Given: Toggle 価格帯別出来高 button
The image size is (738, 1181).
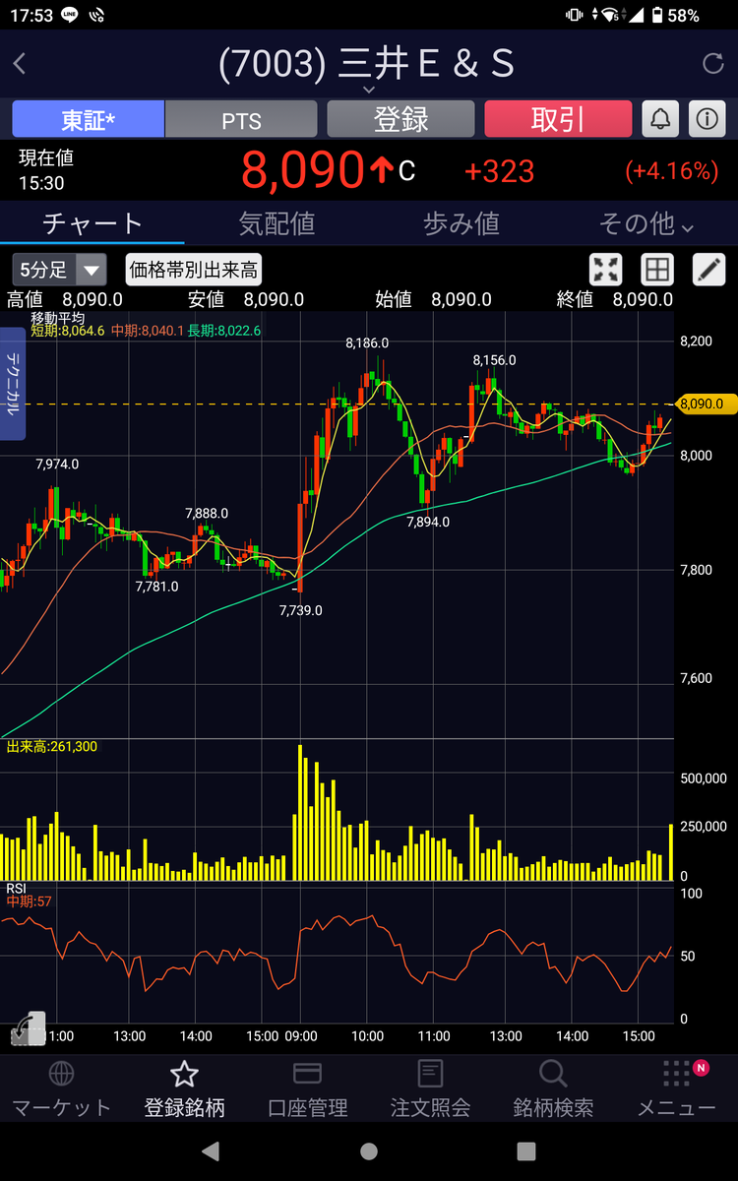Looking at the screenshot, I should click(195, 269).
